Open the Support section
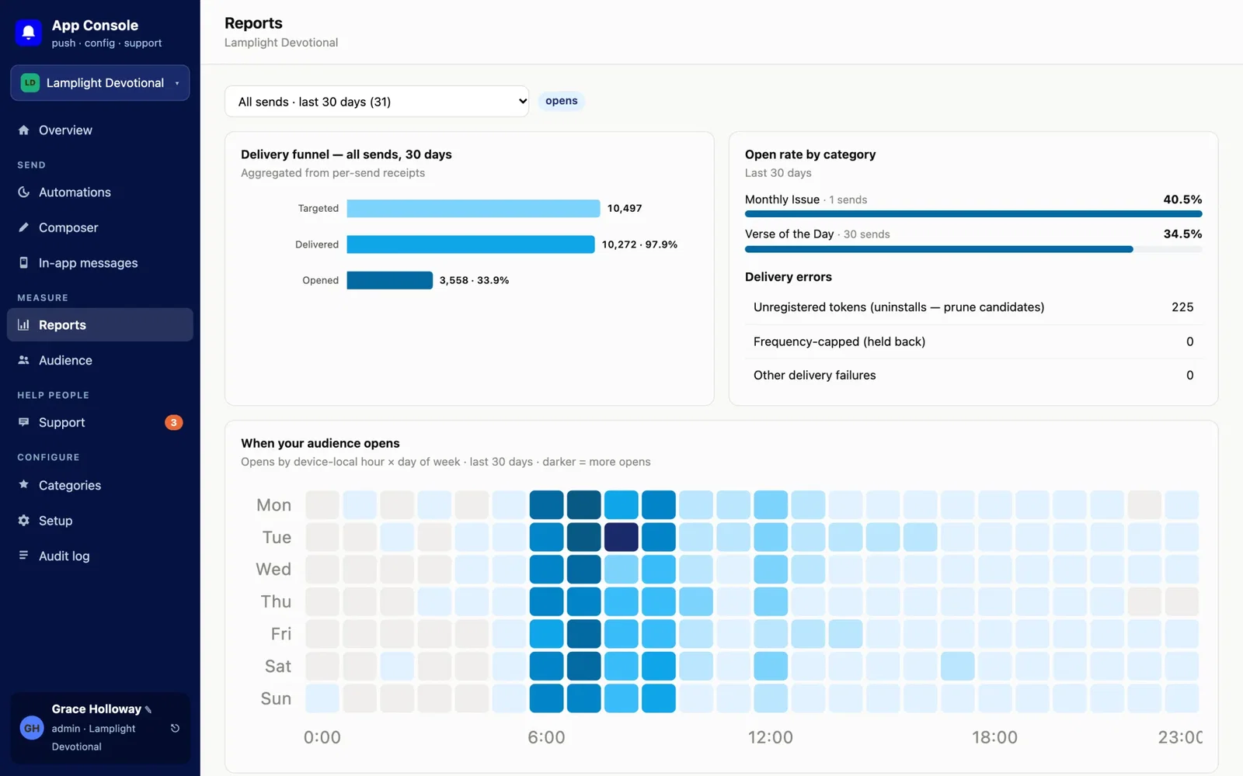This screenshot has height=776, width=1243. tap(100, 422)
